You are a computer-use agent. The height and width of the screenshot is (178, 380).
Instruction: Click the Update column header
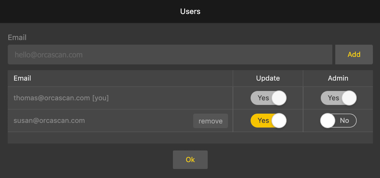(268, 78)
